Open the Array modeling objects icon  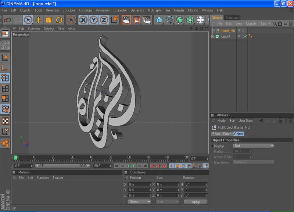click(190, 20)
